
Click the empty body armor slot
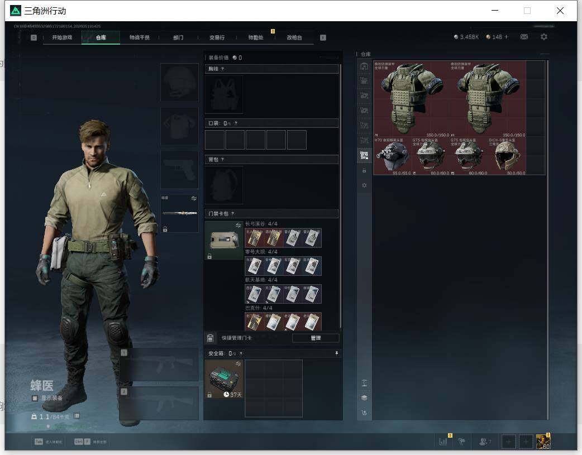tap(179, 126)
